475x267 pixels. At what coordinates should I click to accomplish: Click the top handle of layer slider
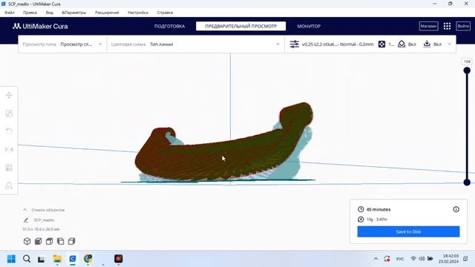(467, 70)
